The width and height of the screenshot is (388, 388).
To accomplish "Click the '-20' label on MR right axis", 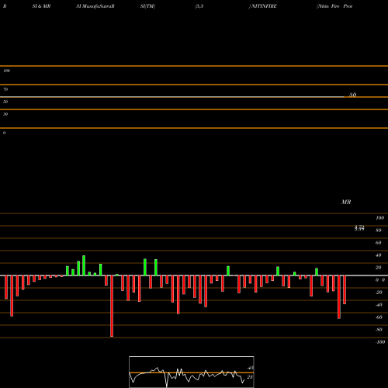I will pos(379,293).
